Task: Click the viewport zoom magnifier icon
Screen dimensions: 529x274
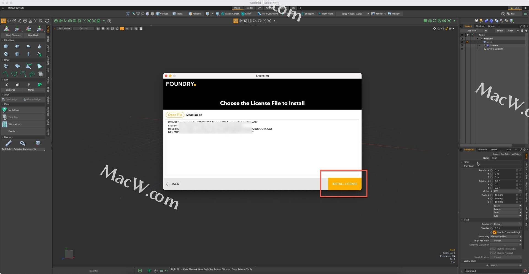Action: (443, 29)
